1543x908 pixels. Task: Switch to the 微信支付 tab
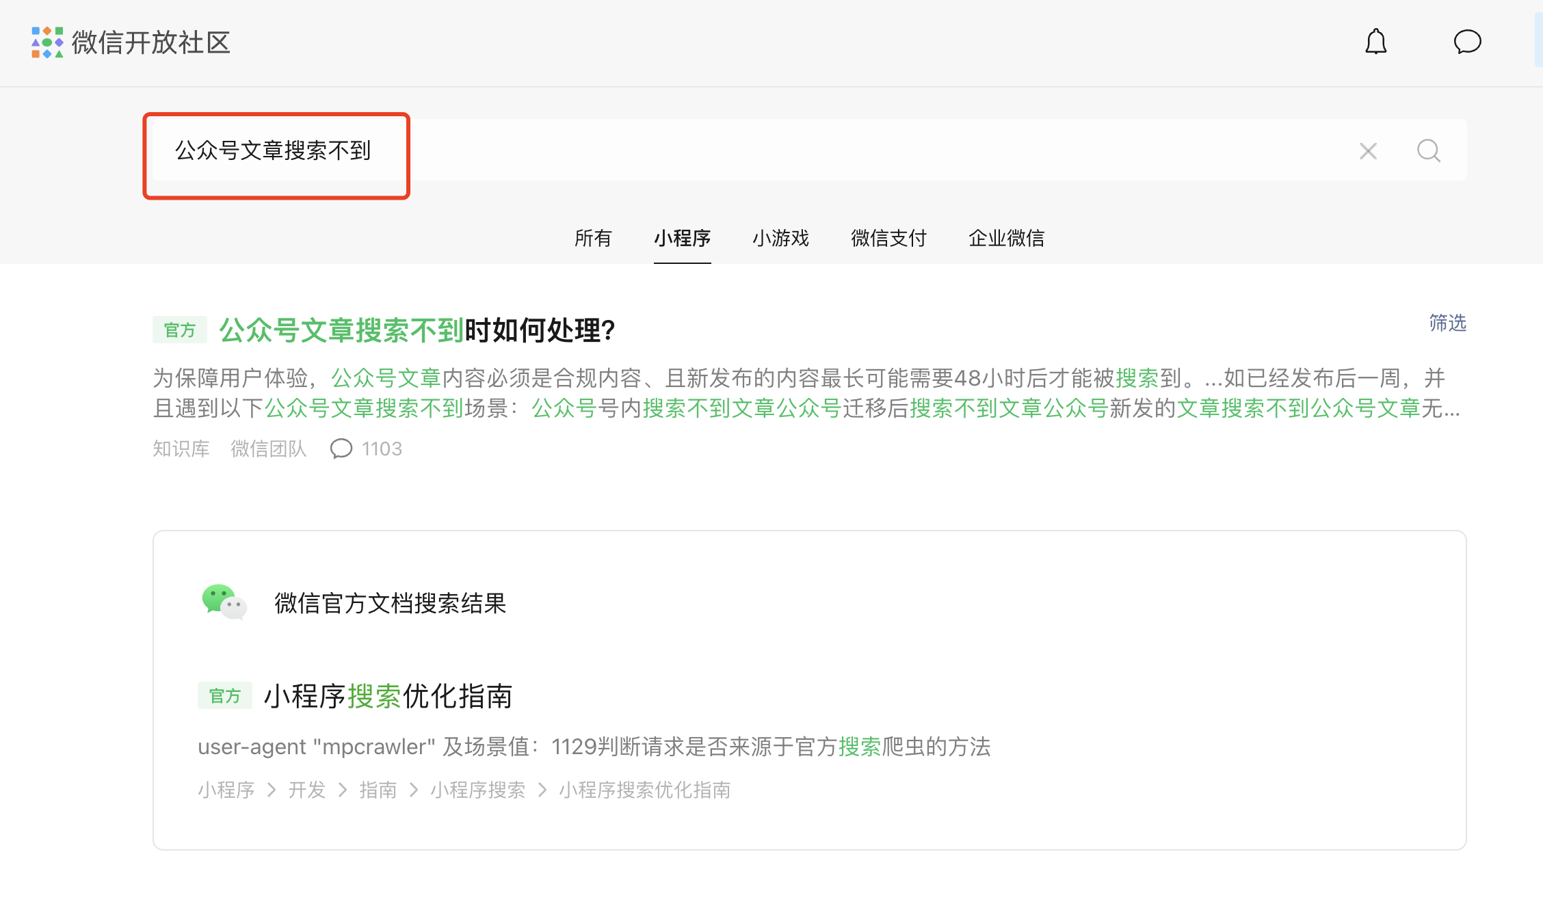coord(888,239)
